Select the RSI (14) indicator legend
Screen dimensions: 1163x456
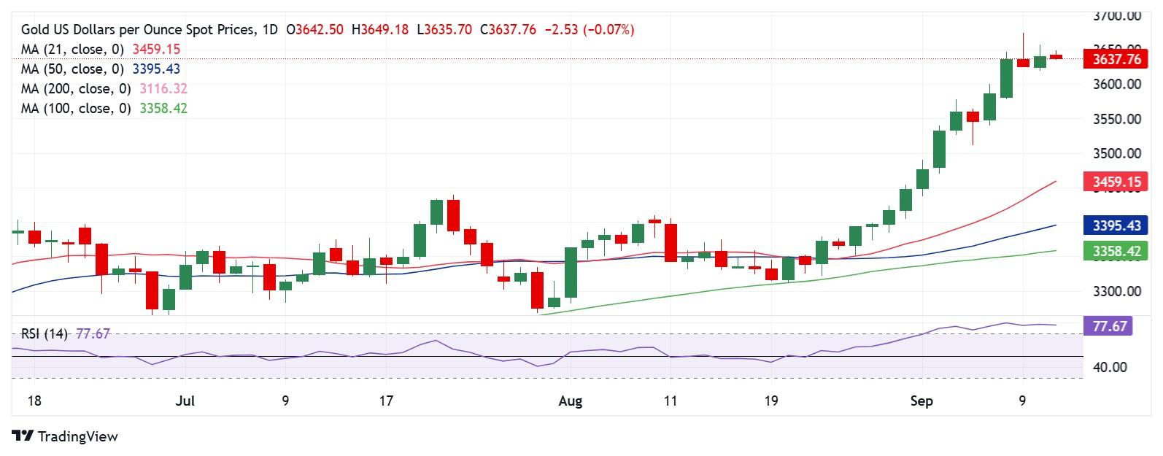click(44, 334)
